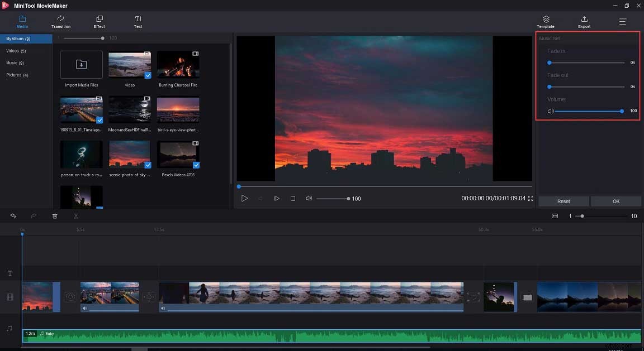Image resolution: width=644 pixels, height=351 pixels.
Task: Enter fullscreen preview mode
Action: 530,198
